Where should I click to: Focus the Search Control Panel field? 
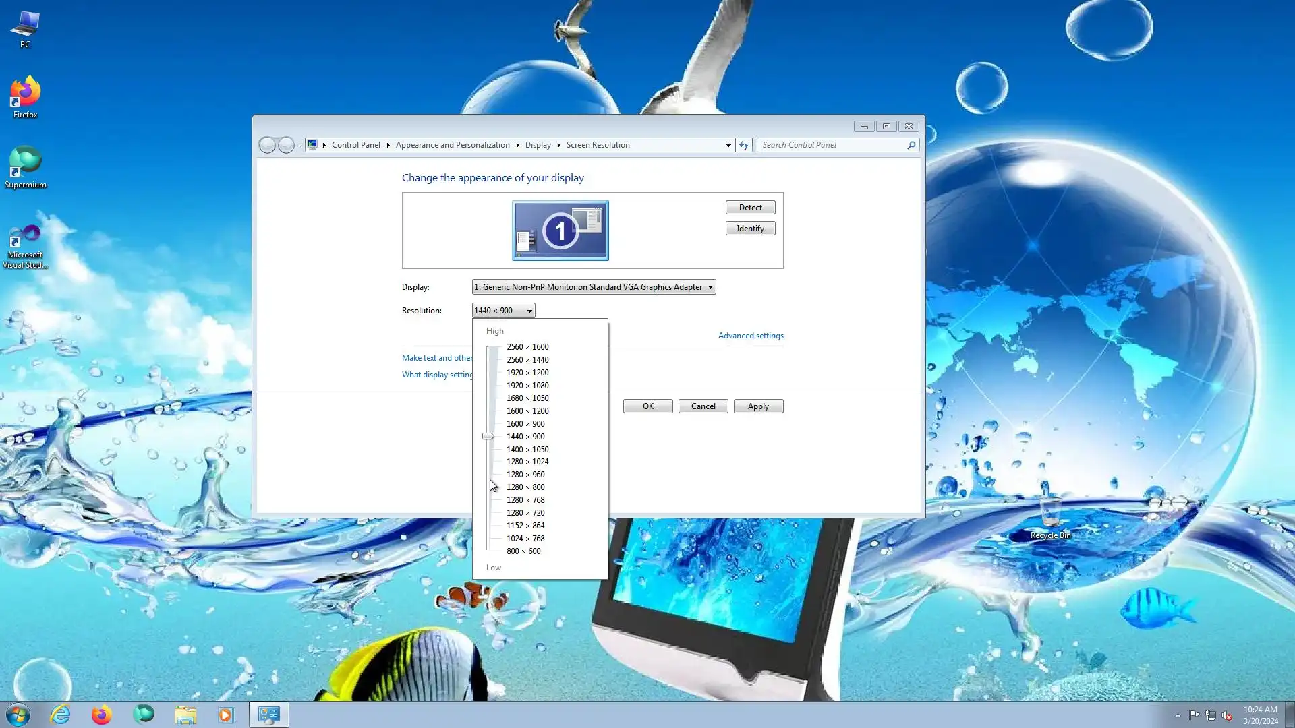click(832, 145)
